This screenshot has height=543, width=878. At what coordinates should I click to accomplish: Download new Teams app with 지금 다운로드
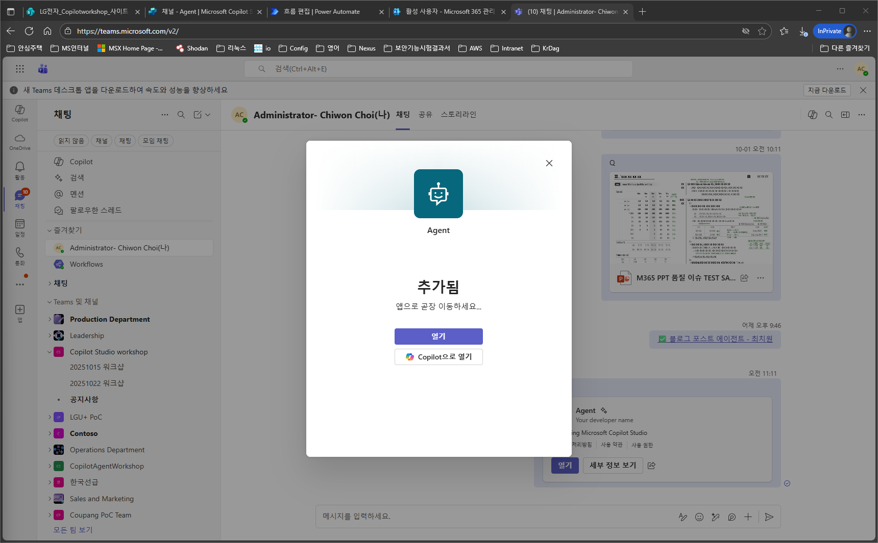[827, 90]
